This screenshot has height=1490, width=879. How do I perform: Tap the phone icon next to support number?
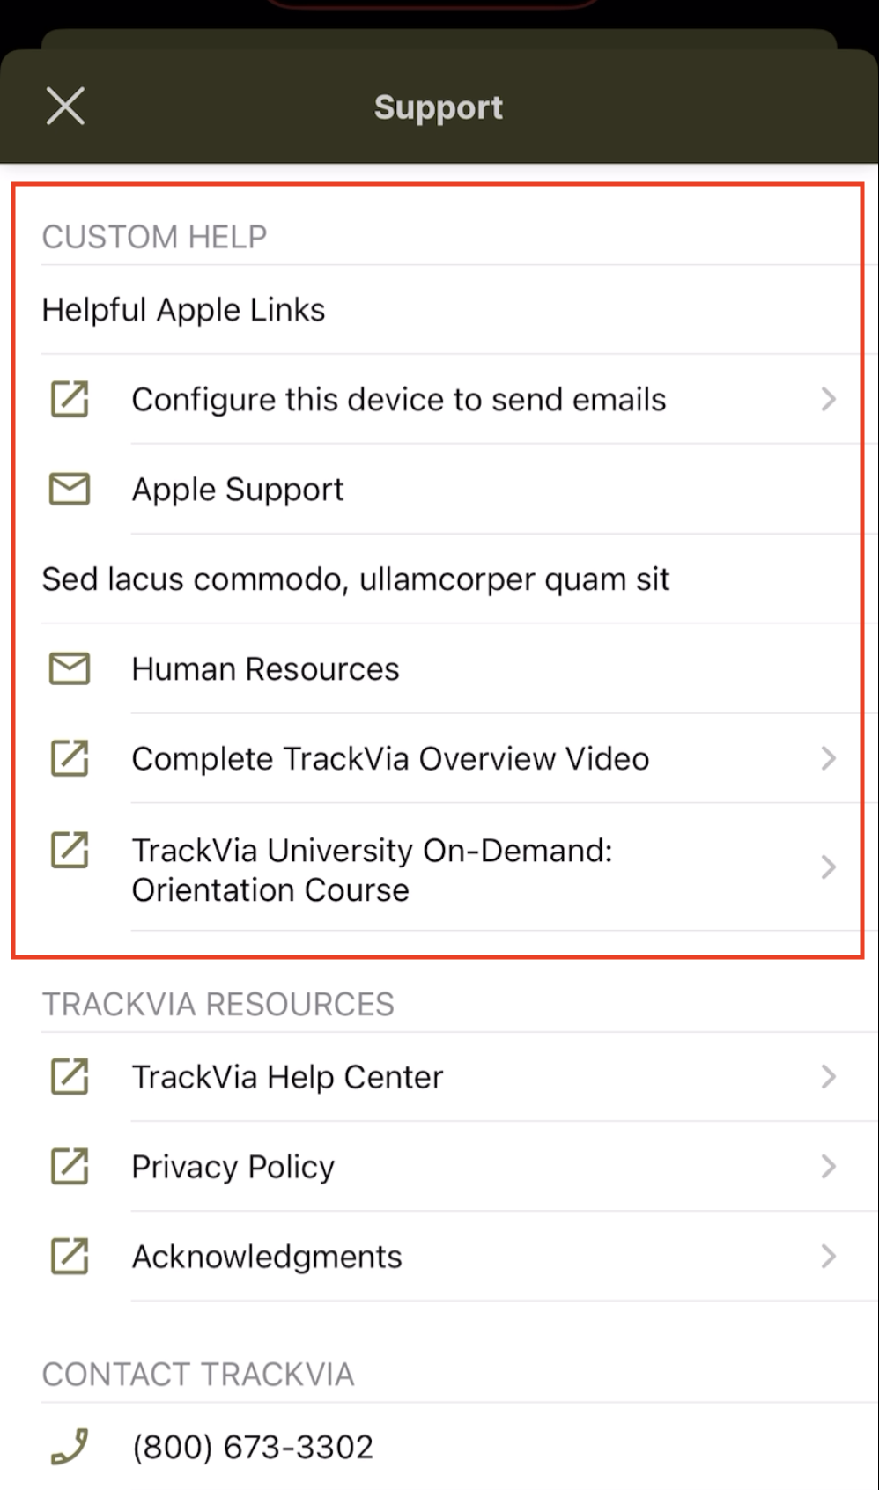click(x=70, y=1446)
